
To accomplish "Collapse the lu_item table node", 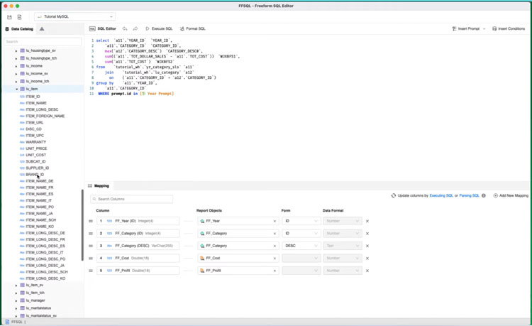I will [x=16, y=89].
